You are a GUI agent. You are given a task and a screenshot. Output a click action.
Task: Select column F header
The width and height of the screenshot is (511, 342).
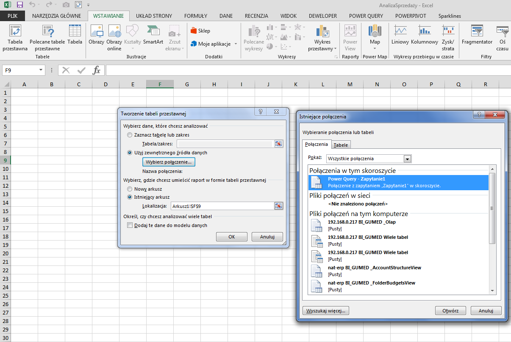[160, 85]
